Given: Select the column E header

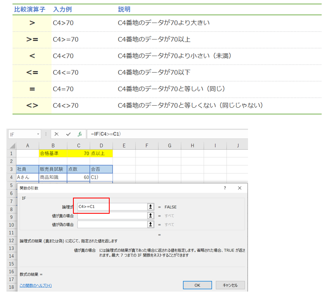Looking at the screenshot, I should [124, 145].
